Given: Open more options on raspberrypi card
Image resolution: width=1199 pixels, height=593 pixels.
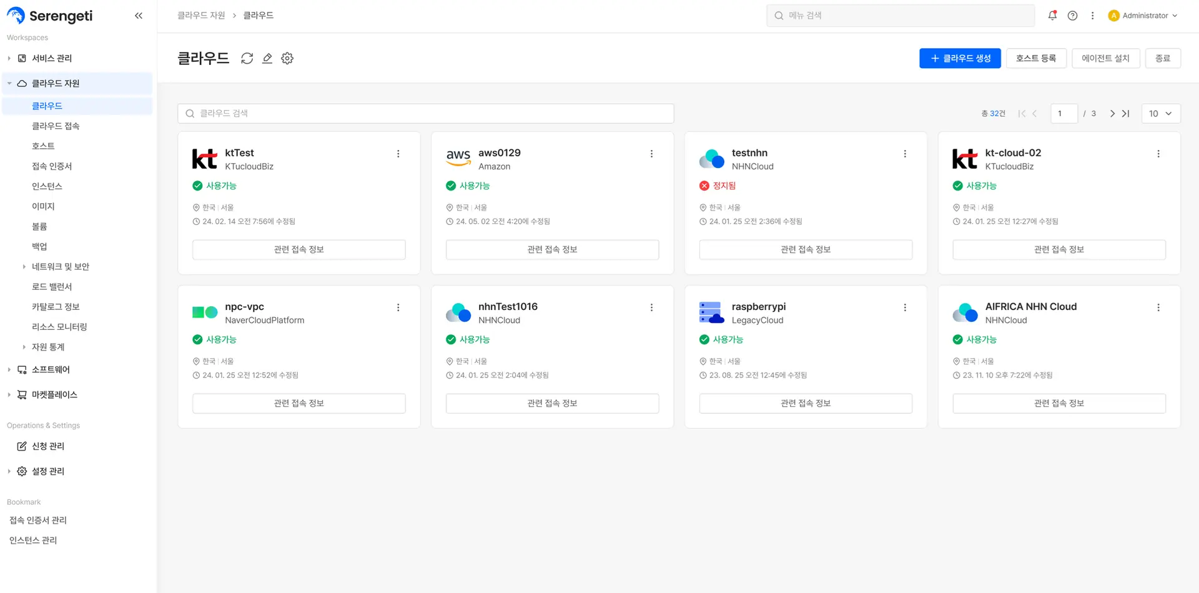Looking at the screenshot, I should (x=905, y=307).
